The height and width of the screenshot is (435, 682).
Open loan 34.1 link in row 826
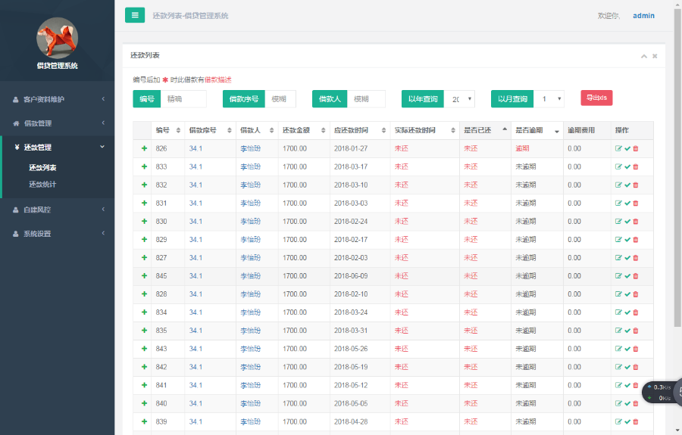pyautogui.click(x=196, y=148)
